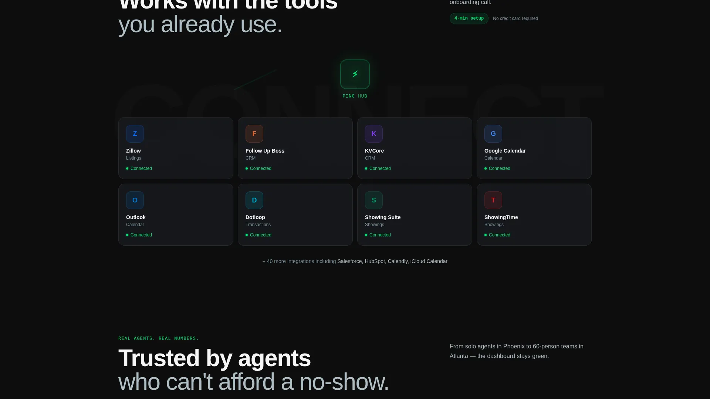Select the Showing Suite card title
This screenshot has height=399, width=710.
click(x=383, y=217)
